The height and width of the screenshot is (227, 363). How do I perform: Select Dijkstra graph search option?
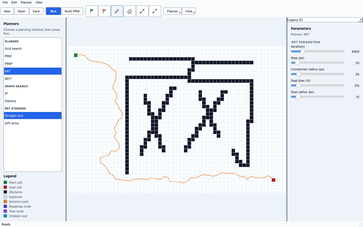33,101
